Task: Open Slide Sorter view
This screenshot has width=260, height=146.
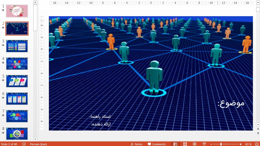Action: click(x=185, y=144)
